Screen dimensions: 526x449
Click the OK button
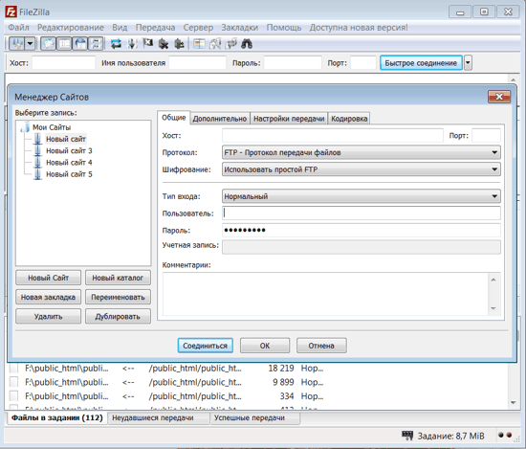[x=265, y=346]
